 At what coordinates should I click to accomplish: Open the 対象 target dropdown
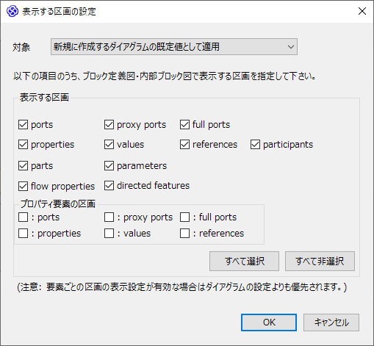click(174, 46)
